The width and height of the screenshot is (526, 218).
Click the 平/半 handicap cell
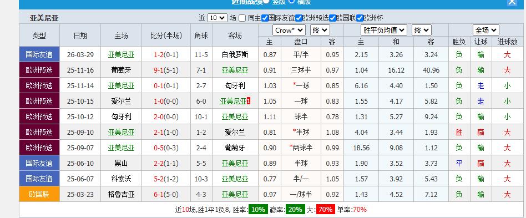tap(301, 55)
